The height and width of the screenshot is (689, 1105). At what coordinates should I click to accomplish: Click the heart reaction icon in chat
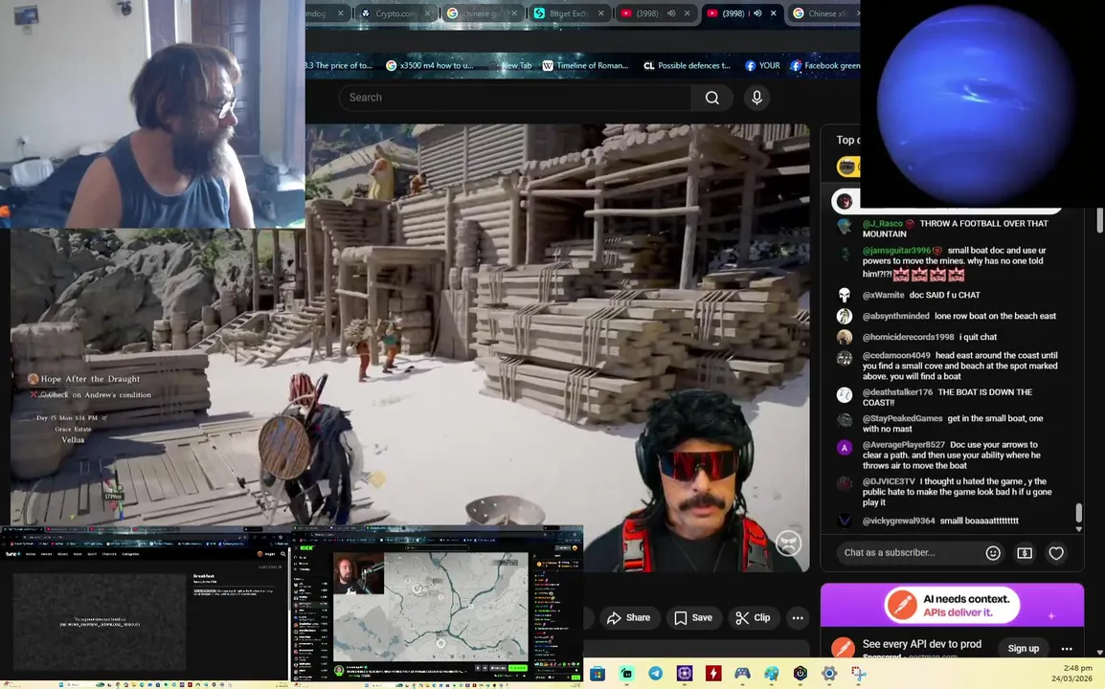coord(1055,553)
